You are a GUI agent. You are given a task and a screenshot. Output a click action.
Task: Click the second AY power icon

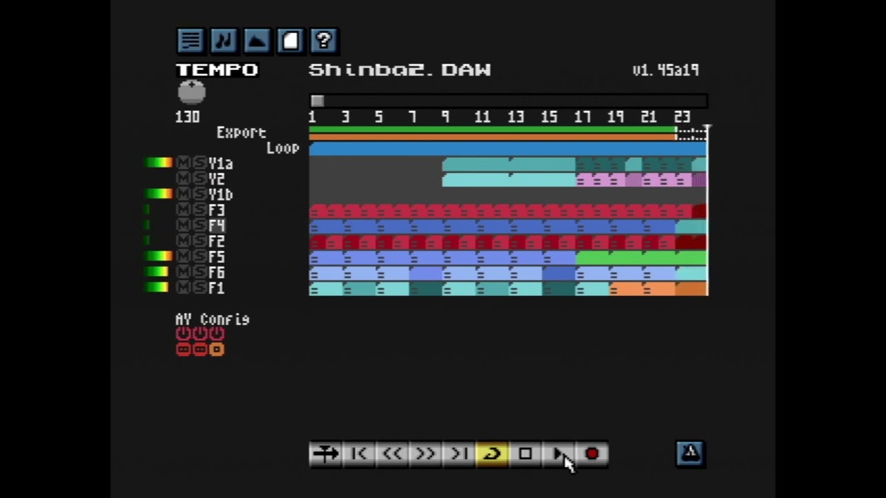coord(200,334)
